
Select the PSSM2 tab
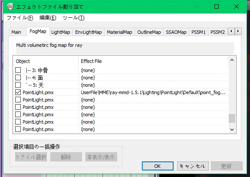(217, 32)
